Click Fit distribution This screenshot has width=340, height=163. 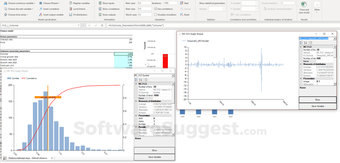pos(78,15)
